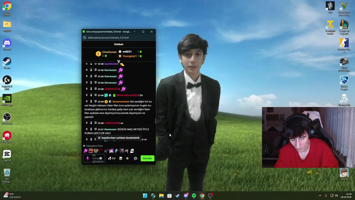Timeout Snowmanhad with the hourglass icon

pyautogui.click(x=91, y=101)
